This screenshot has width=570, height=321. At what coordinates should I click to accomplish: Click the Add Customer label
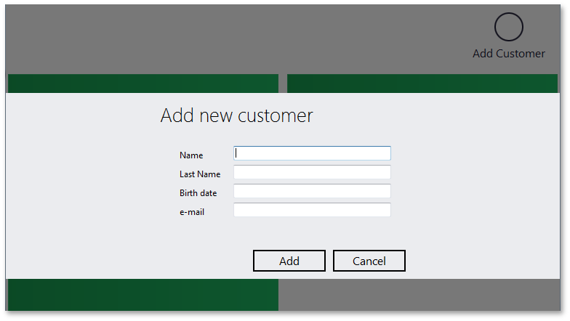(x=509, y=54)
